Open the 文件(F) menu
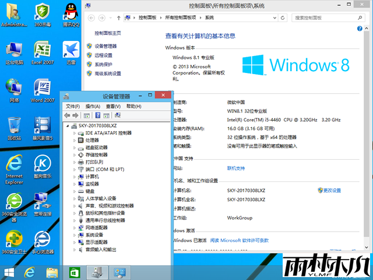373x280 pixels. pyautogui.click(x=72, y=106)
